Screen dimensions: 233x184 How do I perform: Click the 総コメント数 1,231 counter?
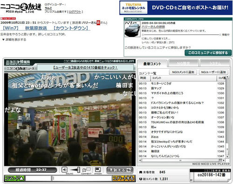click(154, 179)
